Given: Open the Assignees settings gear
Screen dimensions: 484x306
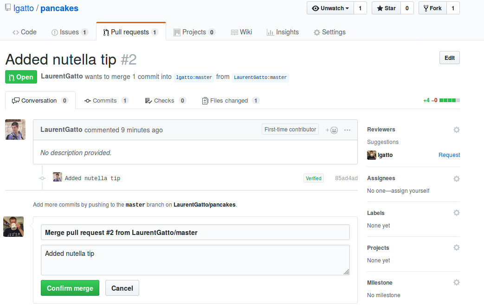Looking at the screenshot, I should pos(456,178).
